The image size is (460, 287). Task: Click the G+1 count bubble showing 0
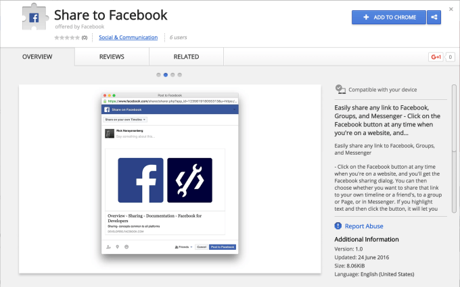(x=450, y=57)
